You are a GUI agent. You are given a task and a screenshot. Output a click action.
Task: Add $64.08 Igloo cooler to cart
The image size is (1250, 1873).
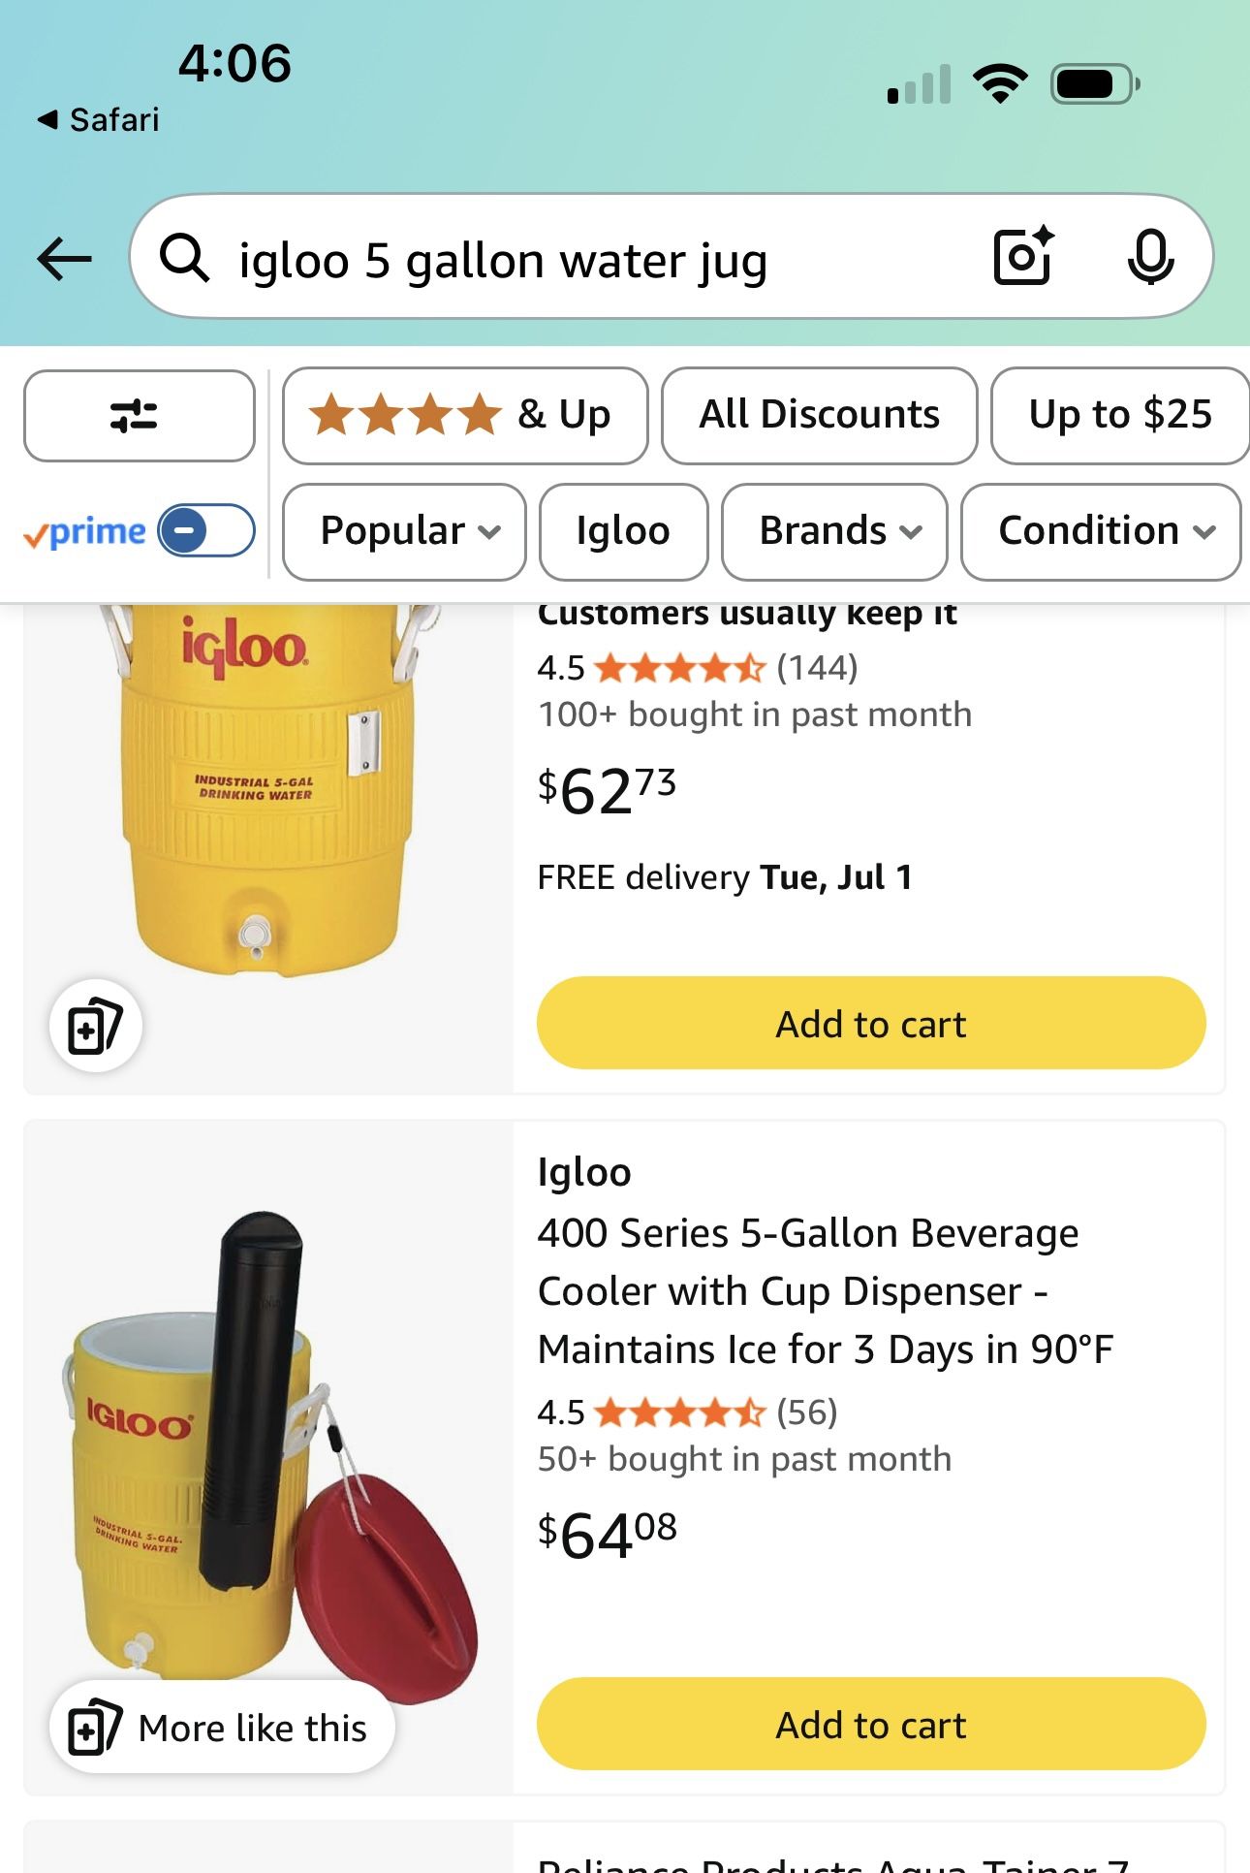coord(870,1725)
